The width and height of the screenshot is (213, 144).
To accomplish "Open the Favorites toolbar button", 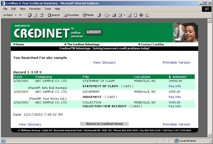I will 71,15.
